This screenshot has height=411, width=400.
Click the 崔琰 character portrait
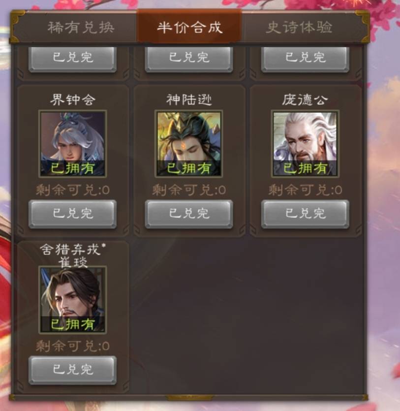coord(72,300)
